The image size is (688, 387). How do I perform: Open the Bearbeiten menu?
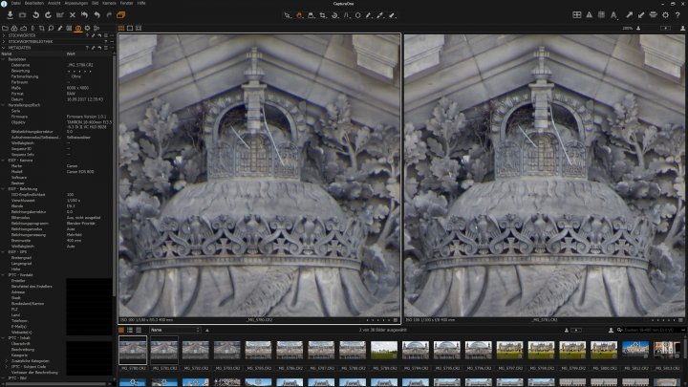[x=33, y=3]
